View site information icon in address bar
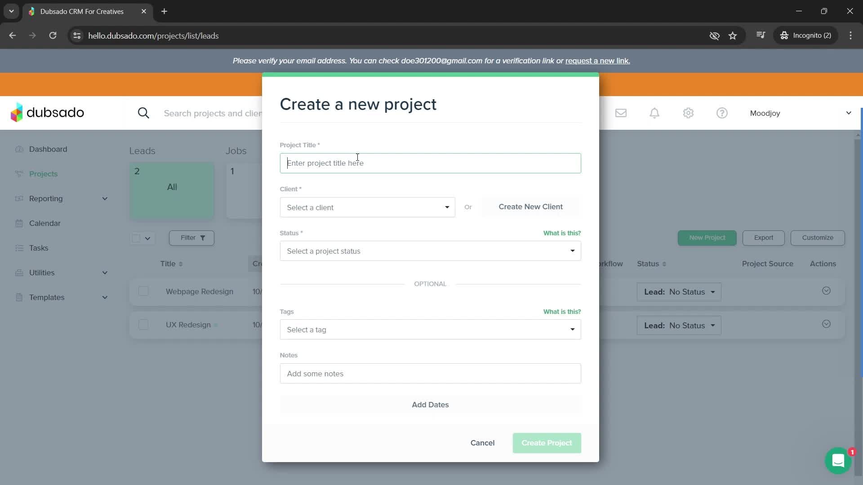Viewport: 863px width, 485px height. click(x=77, y=35)
